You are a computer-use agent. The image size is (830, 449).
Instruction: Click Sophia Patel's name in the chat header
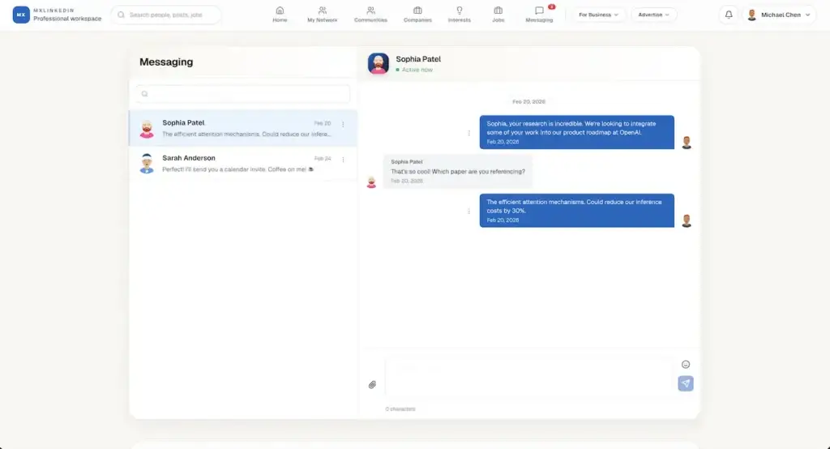(418, 59)
